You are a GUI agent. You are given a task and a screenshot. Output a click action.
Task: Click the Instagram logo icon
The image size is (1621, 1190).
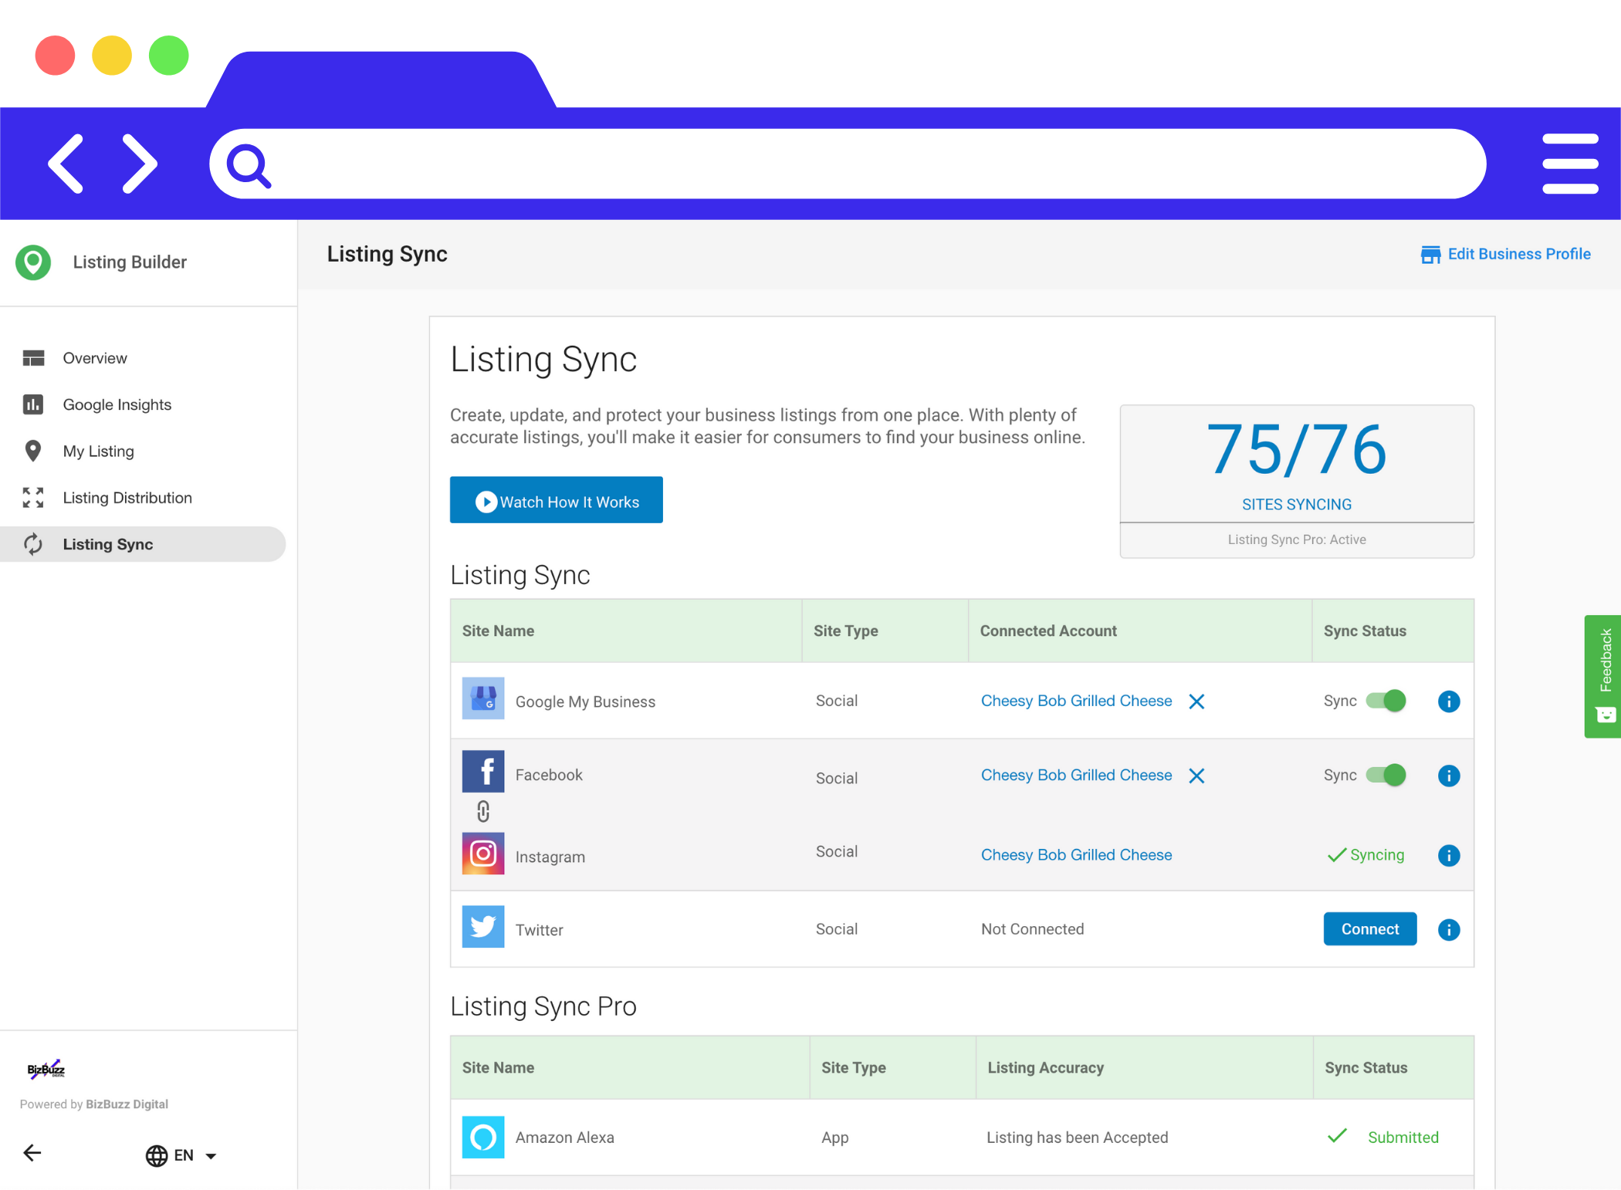tap(483, 854)
